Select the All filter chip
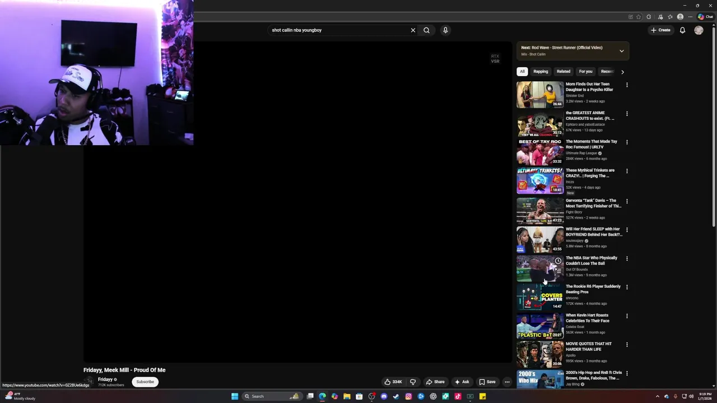The width and height of the screenshot is (717, 403). point(522,72)
